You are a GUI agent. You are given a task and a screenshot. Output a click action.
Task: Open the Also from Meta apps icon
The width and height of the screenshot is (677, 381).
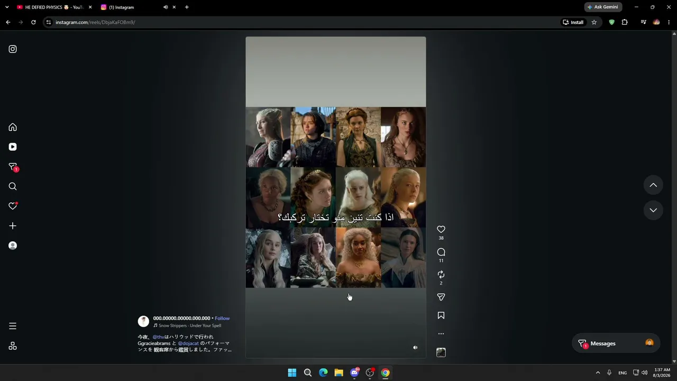[13, 346]
